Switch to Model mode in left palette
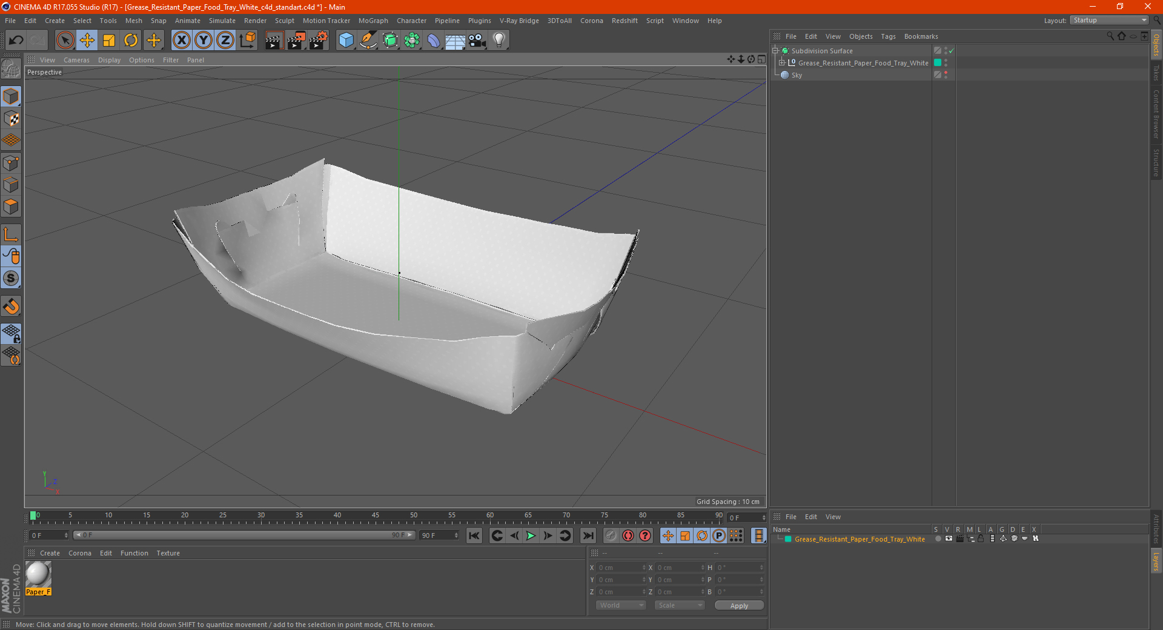The width and height of the screenshot is (1163, 630). (11, 96)
